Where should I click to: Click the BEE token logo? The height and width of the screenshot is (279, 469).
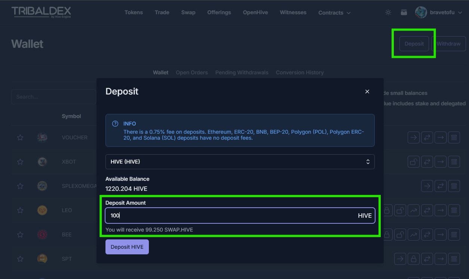tap(42, 235)
